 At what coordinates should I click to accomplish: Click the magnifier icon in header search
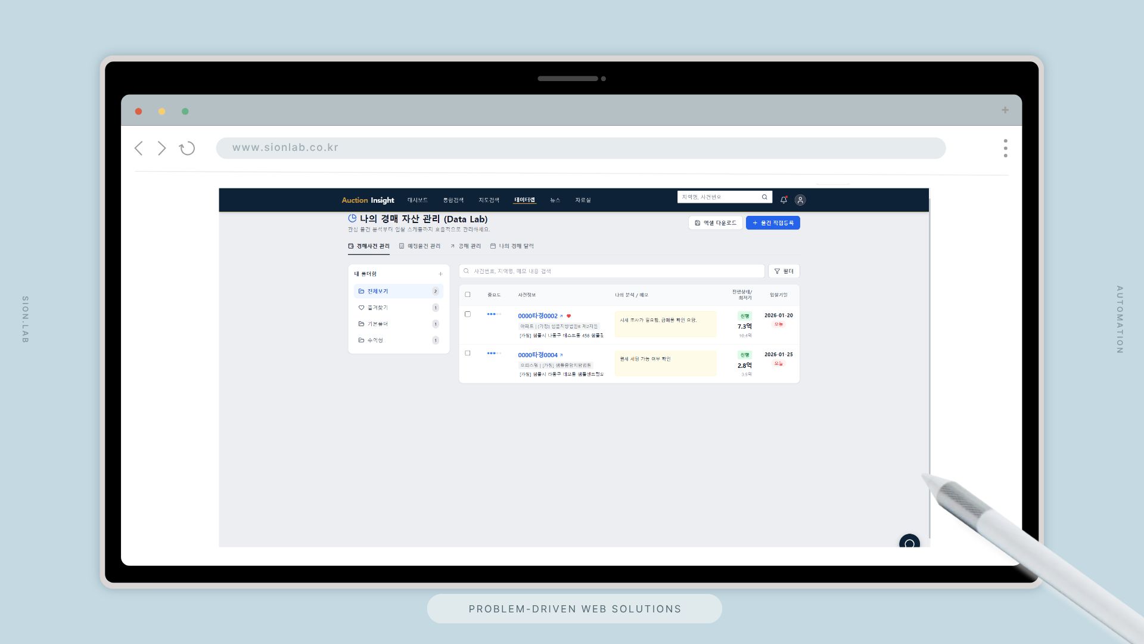point(764,197)
